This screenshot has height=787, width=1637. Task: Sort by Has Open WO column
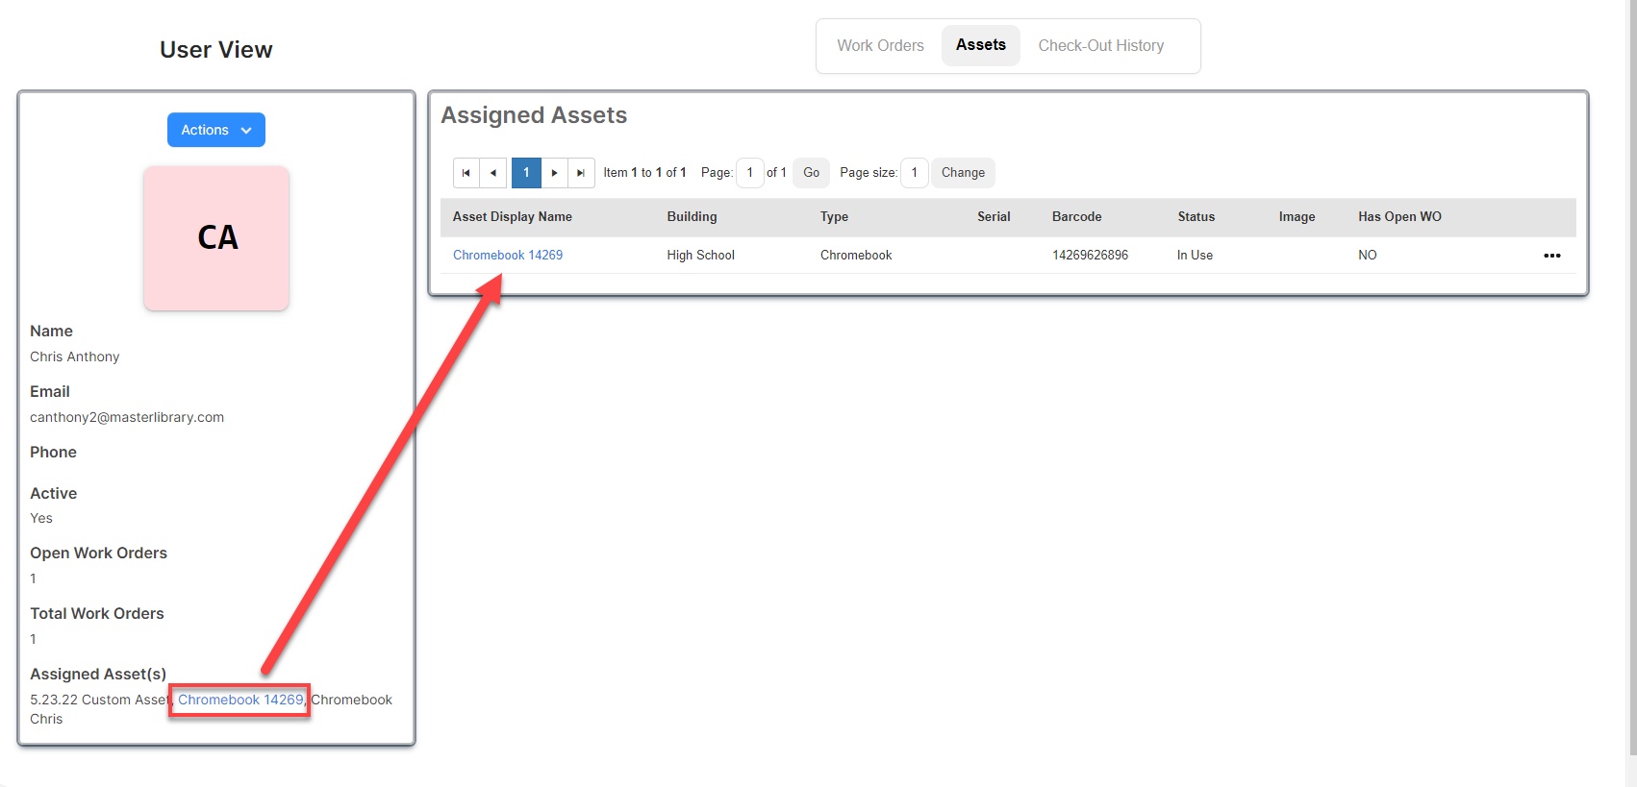click(x=1399, y=217)
